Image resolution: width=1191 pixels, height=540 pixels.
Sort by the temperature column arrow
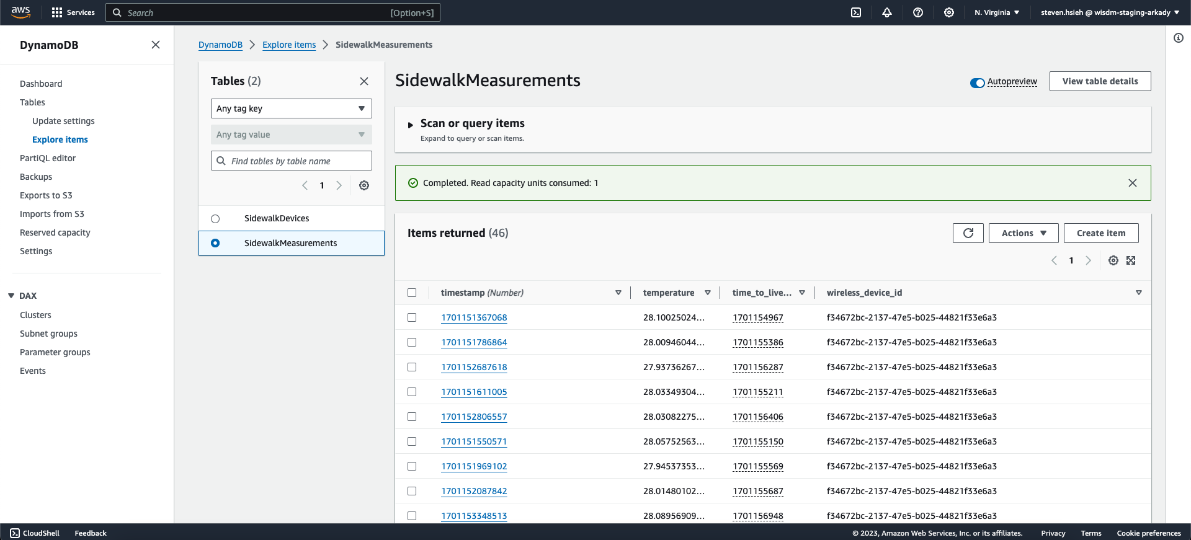708,293
